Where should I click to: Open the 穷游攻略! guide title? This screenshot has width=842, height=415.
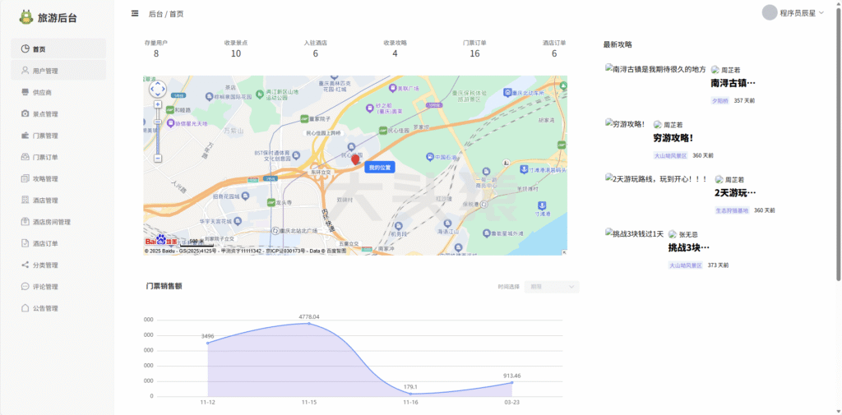[673, 138]
